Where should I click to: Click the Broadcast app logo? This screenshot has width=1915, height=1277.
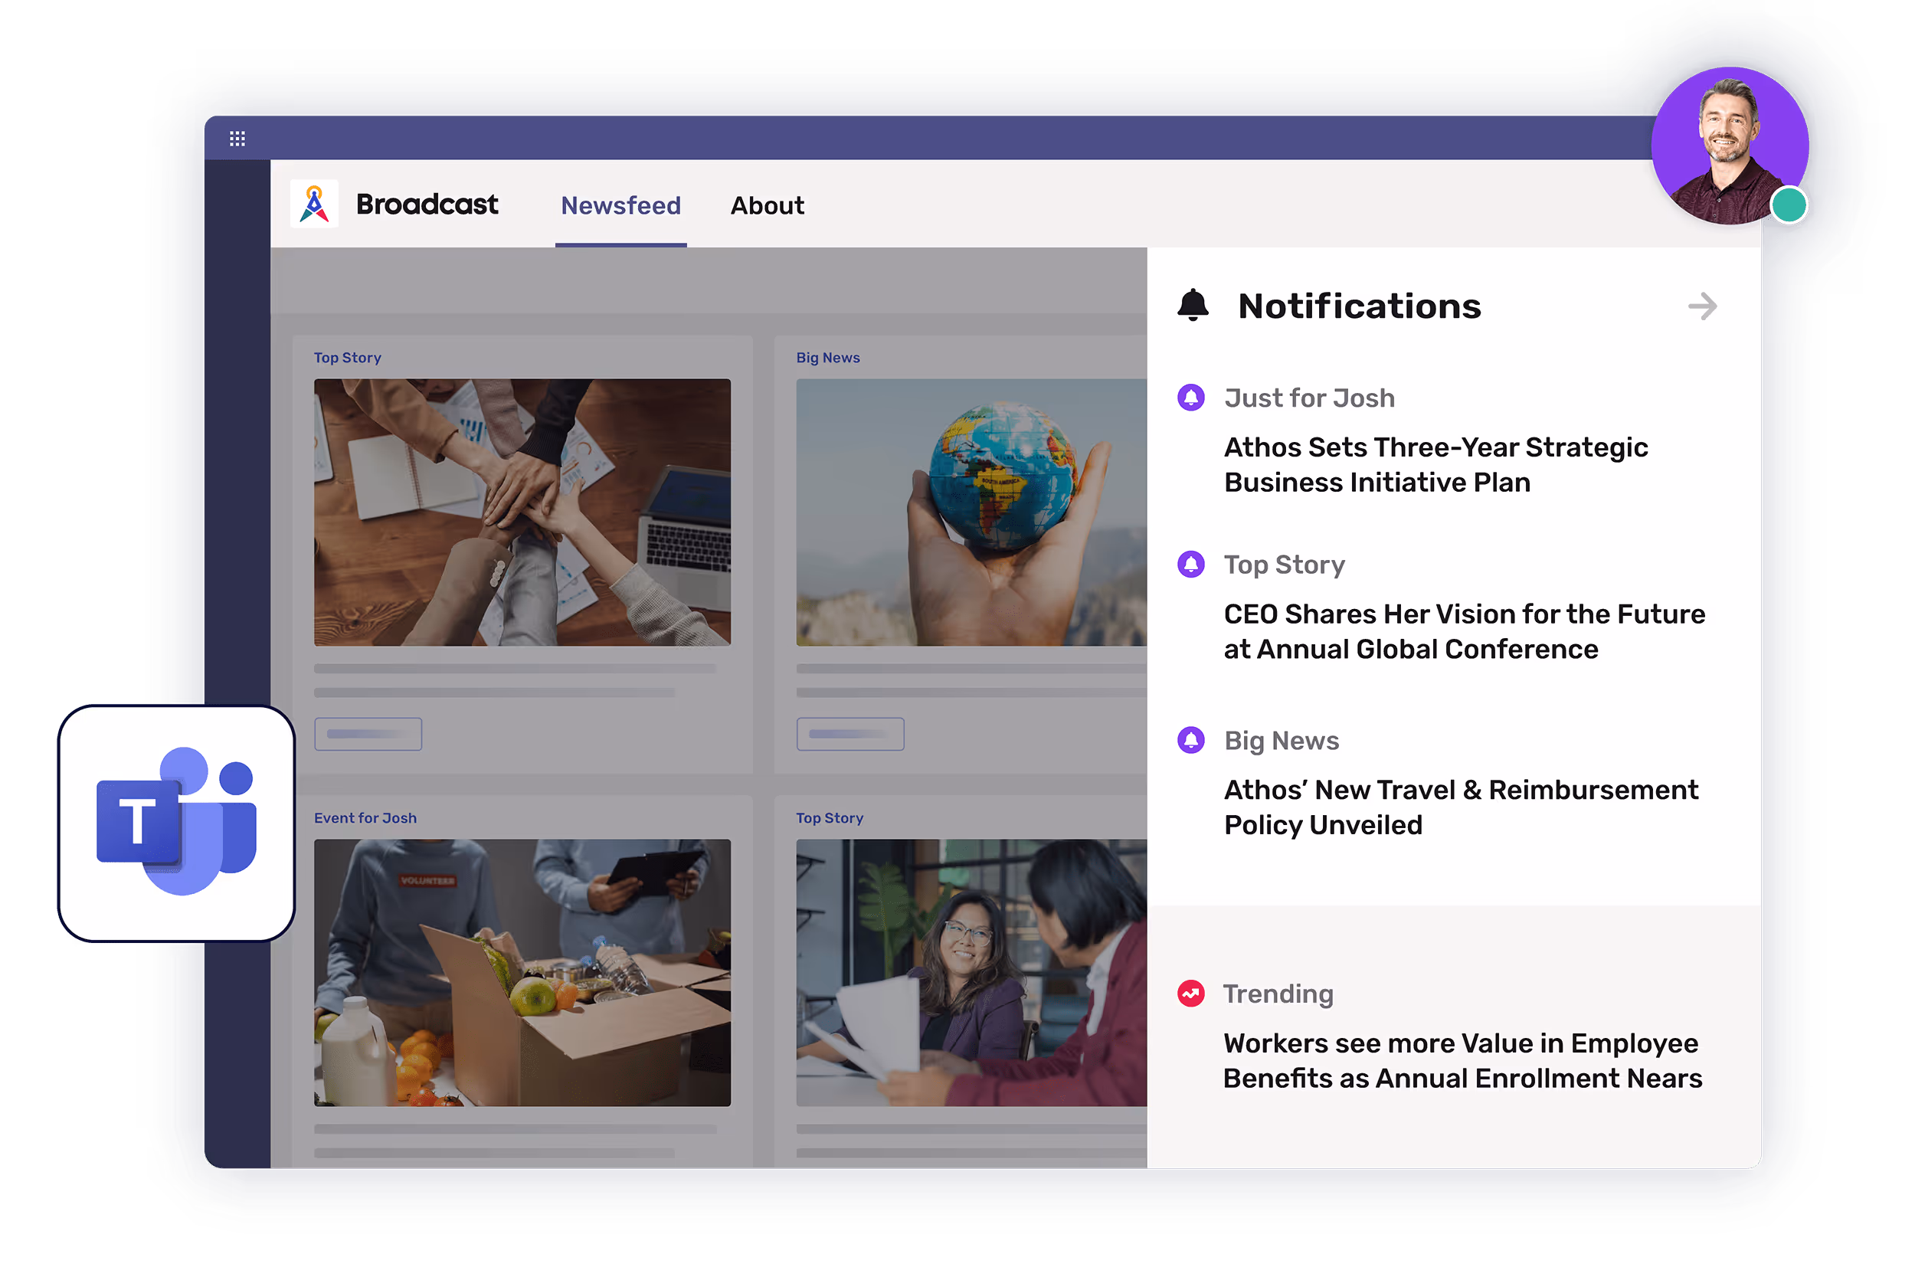[x=315, y=205]
